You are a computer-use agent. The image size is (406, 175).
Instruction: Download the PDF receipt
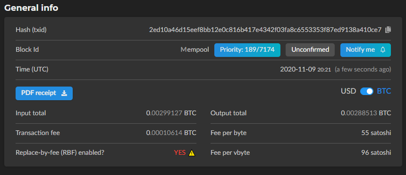pos(44,93)
